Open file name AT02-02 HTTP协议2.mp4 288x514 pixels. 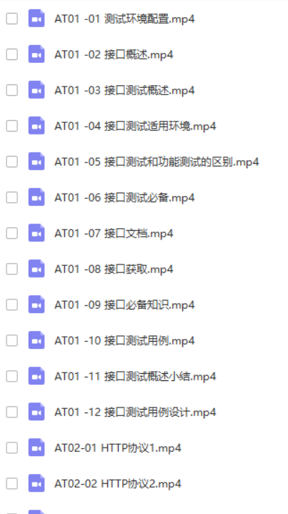pos(118,483)
